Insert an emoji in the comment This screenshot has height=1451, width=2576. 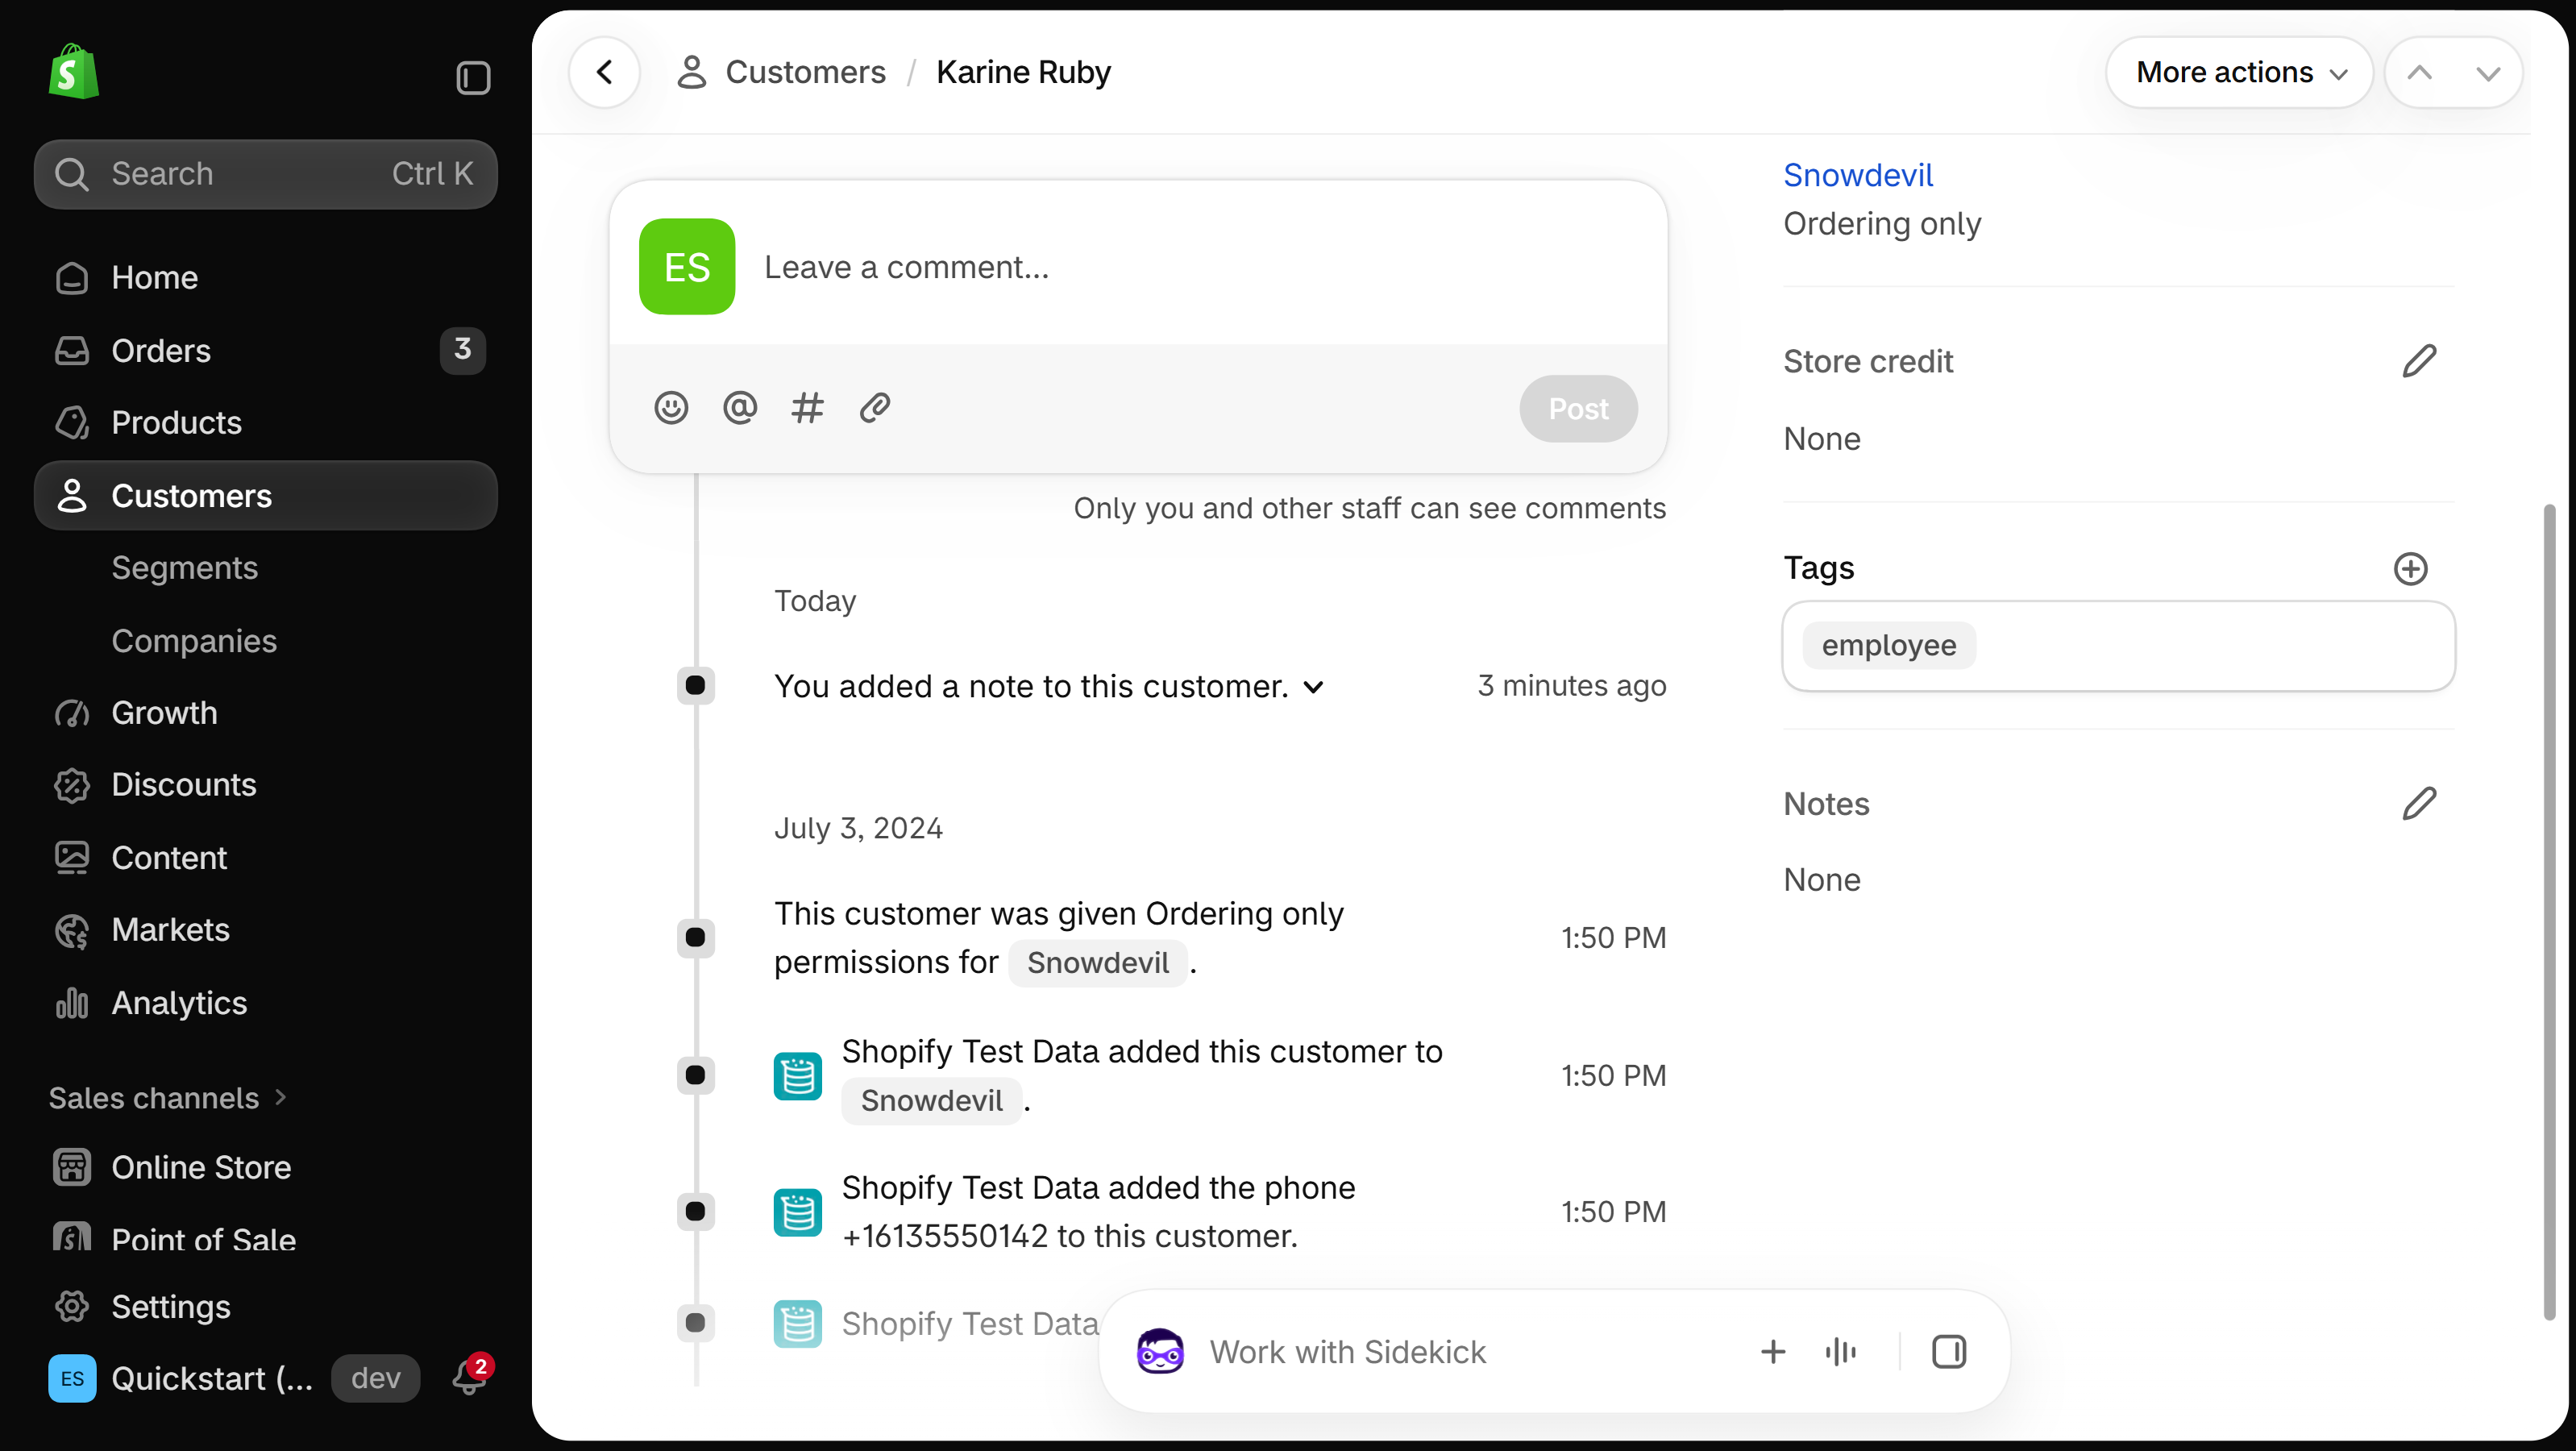tap(671, 407)
